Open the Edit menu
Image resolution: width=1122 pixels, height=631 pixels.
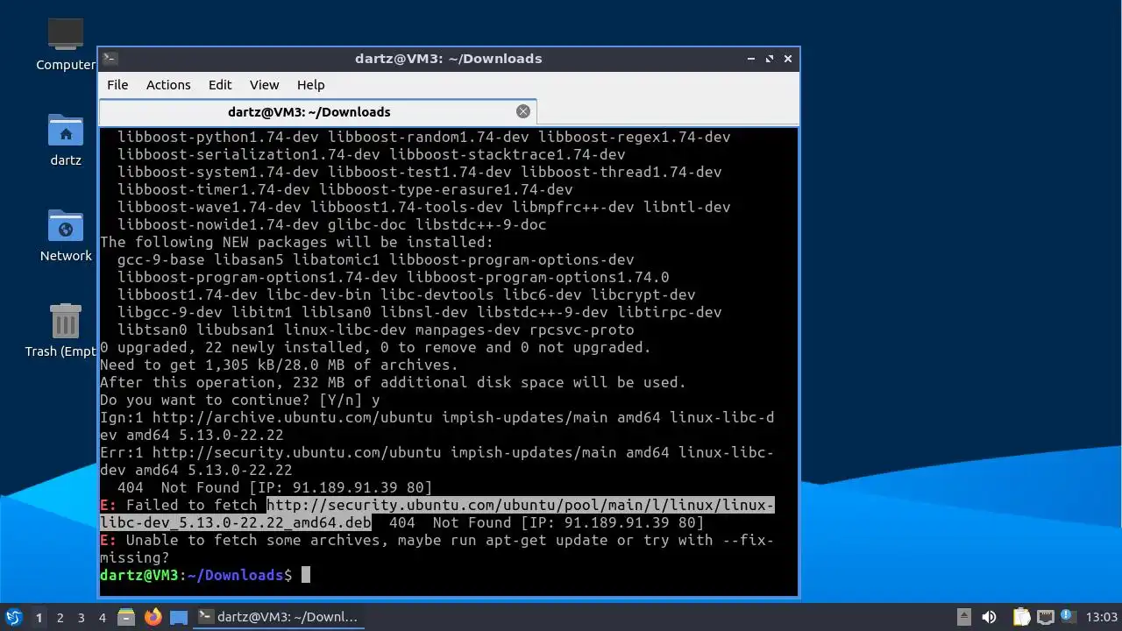[x=220, y=85]
